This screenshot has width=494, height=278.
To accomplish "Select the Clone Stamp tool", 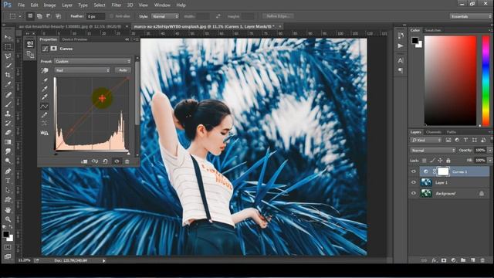I will [x=8, y=114].
